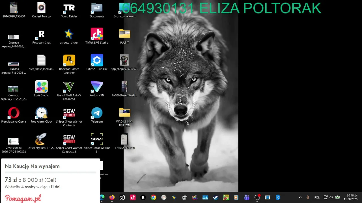
Task: Open cities-skylines-ii rocket installer icon
Action: coord(41,142)
